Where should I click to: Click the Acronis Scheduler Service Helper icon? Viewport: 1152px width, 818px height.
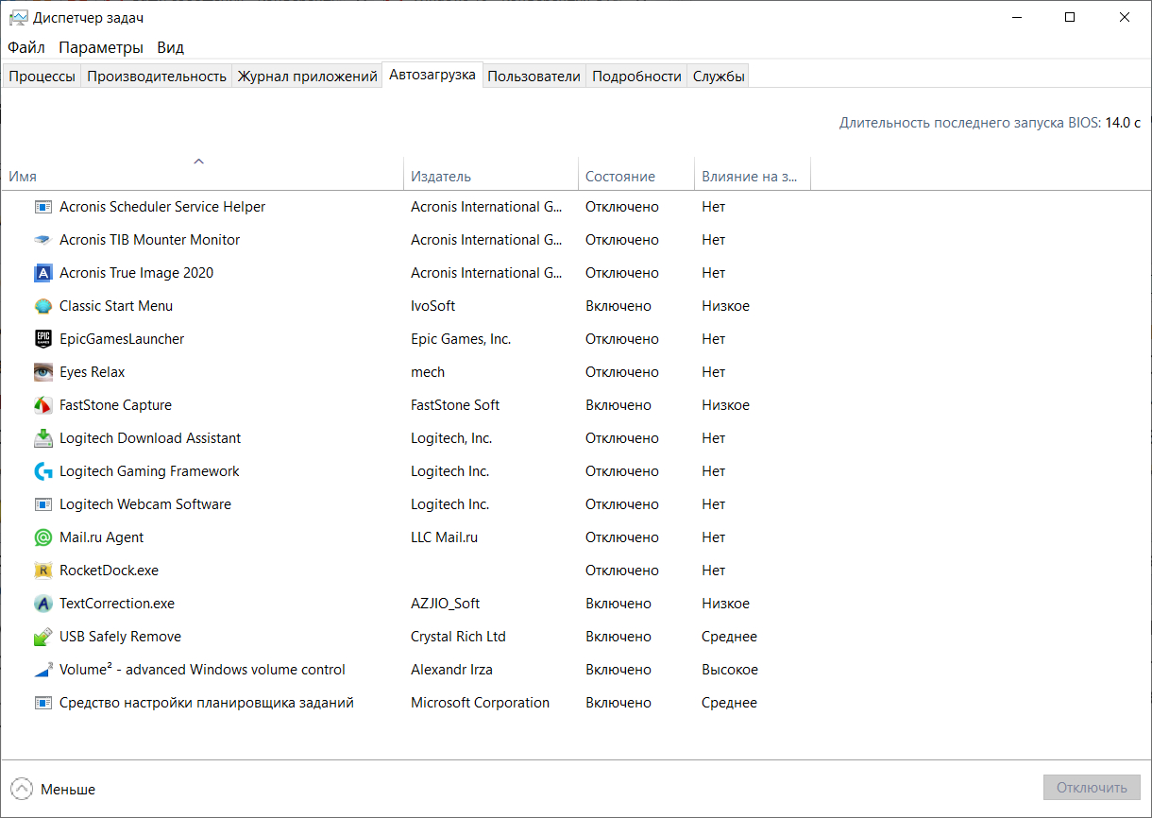[42, 207]
